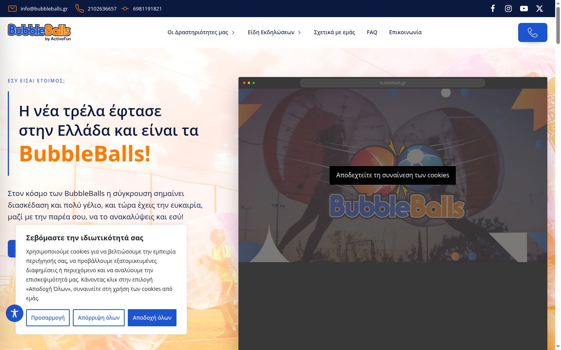Open the FAQ menu item

click(x=372, y=32)
